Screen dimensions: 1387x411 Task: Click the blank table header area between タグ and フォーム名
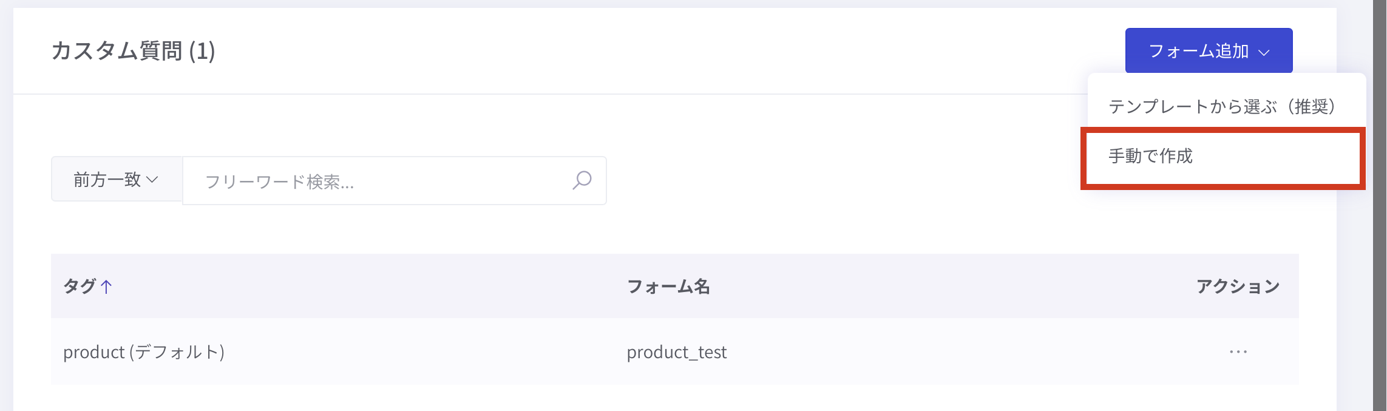(x=364, y=286)
